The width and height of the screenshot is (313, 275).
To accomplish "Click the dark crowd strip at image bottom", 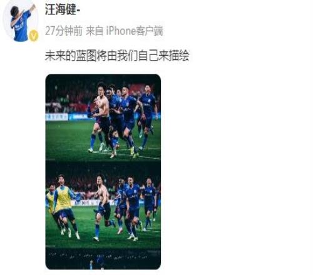I will point(103,259).
